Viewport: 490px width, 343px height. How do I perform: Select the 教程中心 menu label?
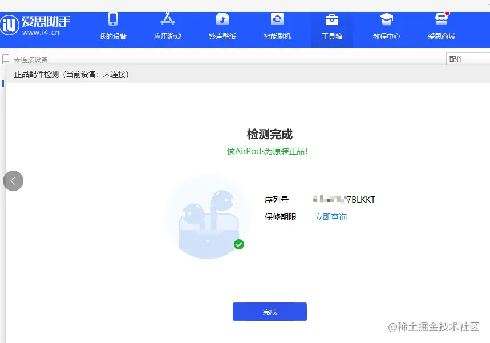387,37
